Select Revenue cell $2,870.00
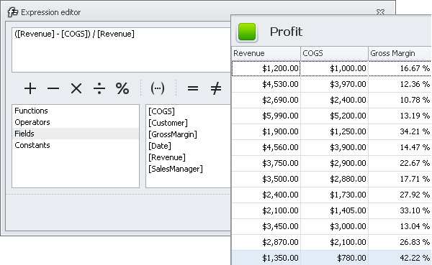The height and width of the screenshot is (265, 432). click(x=266, y=242)
